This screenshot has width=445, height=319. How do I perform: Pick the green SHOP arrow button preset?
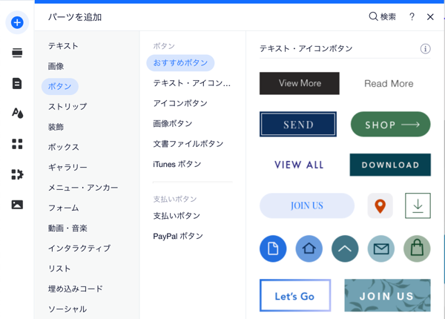point(391,125)
